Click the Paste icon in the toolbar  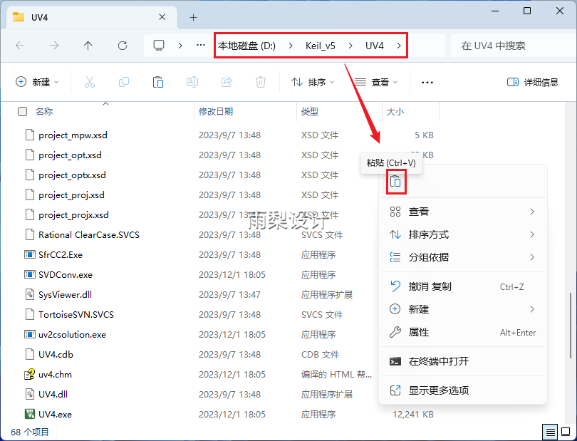click(157, 82)
